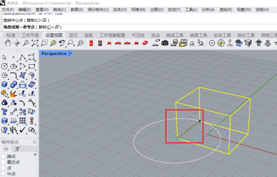
Task: Open the 渲染(R) menu
Action: click(x=226, y=10)
